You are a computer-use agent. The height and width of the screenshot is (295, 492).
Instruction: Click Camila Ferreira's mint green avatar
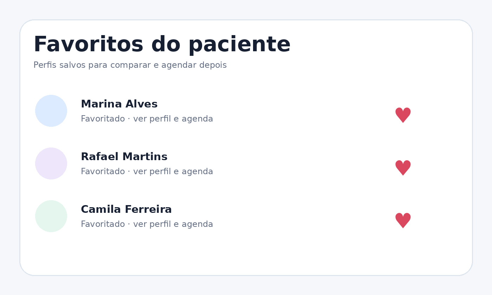pos(51,216)
